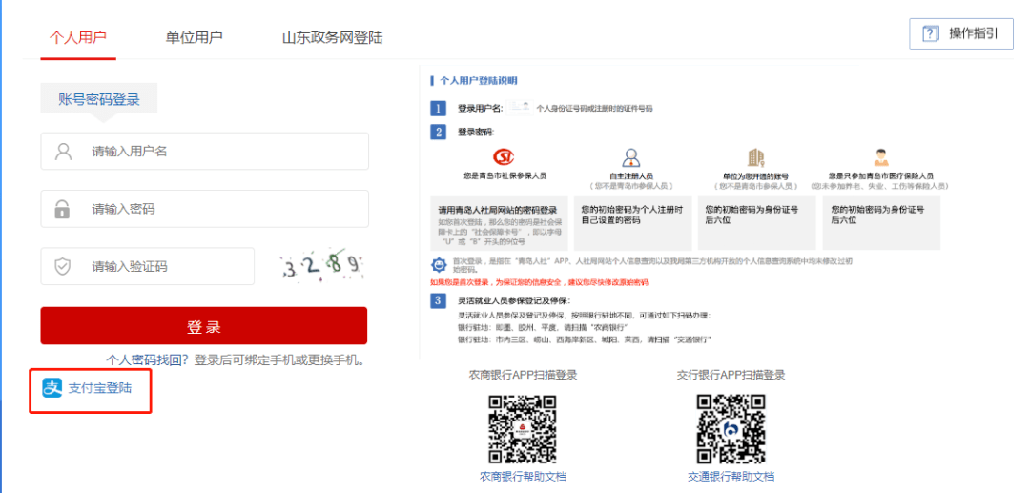Screen dimensions: 1030x493
Task: Click red warning text 如果您是首次登录
Action: [x=539, y=282]
